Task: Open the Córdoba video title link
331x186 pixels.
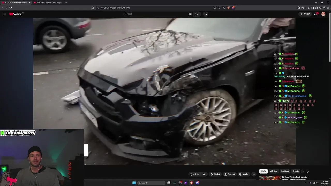Action: [295, 178]
